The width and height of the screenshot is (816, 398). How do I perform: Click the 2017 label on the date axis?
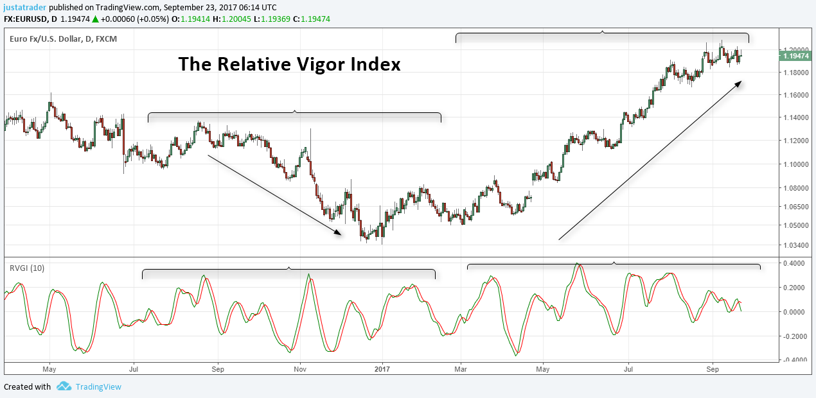pos(382,369)
